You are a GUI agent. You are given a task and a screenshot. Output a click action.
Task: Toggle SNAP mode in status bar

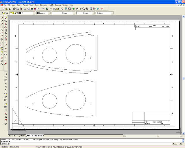[38, 147]
